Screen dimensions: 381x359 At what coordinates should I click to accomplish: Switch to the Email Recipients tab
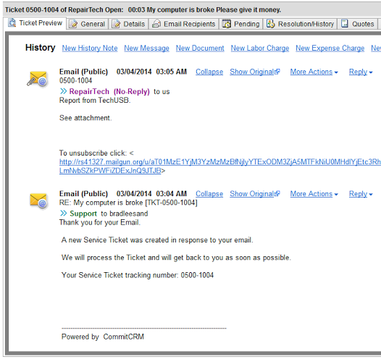click(184, 24)
